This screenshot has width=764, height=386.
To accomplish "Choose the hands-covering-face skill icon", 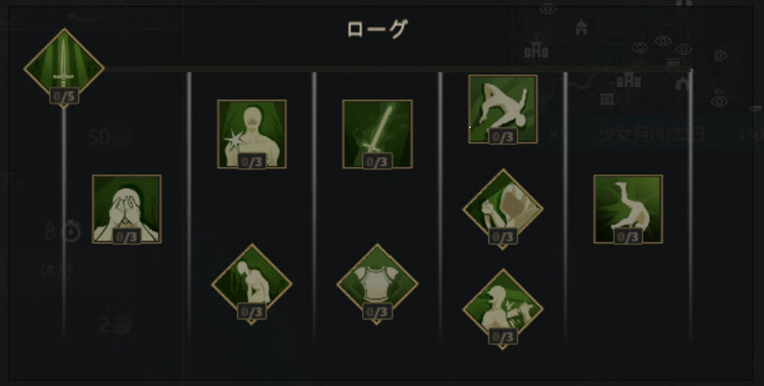I will (x=126, y=209).
